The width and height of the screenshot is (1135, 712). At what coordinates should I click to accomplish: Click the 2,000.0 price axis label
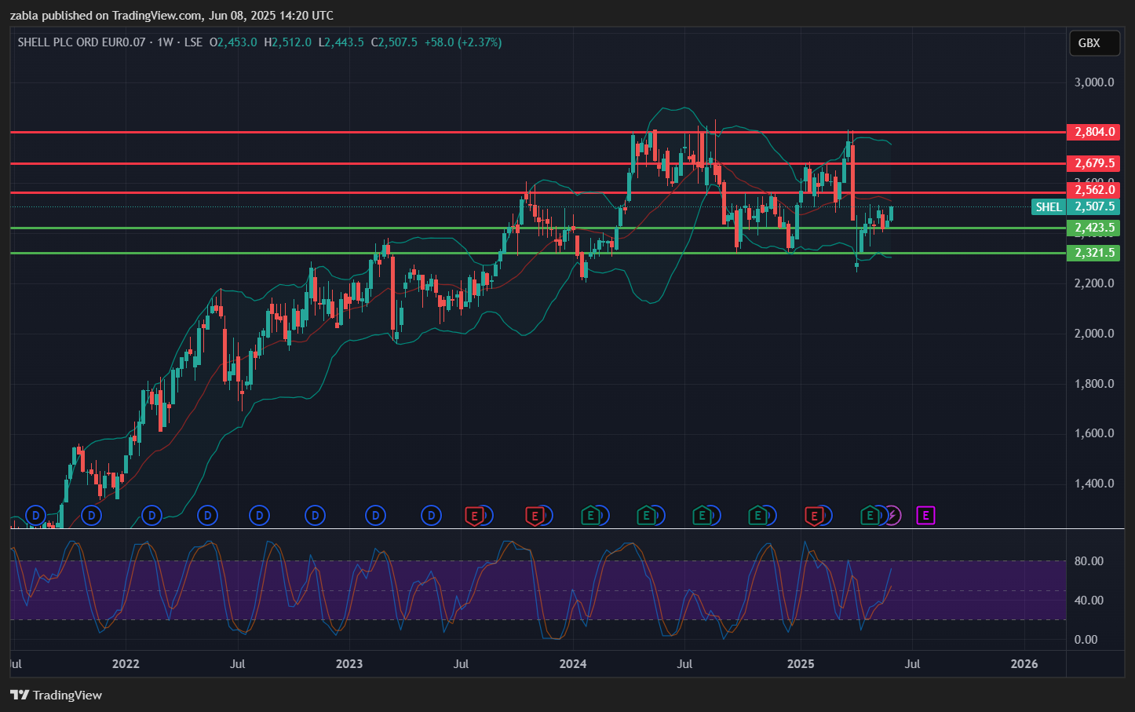tap(1094, 334)
